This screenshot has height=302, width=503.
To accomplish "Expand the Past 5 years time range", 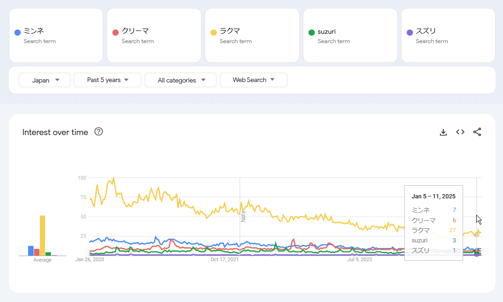I will tap(108, 80).
